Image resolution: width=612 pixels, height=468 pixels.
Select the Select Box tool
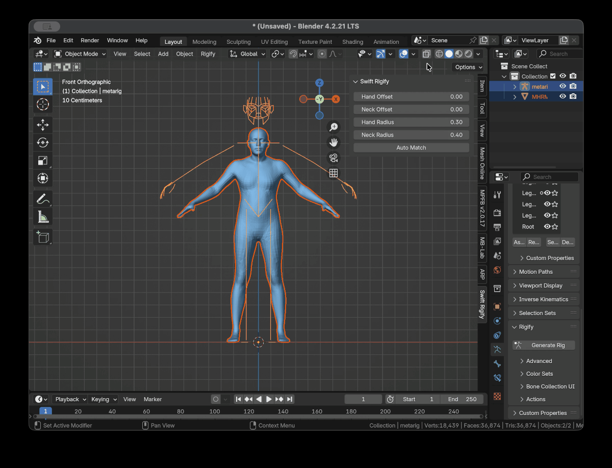pos(43,87)
